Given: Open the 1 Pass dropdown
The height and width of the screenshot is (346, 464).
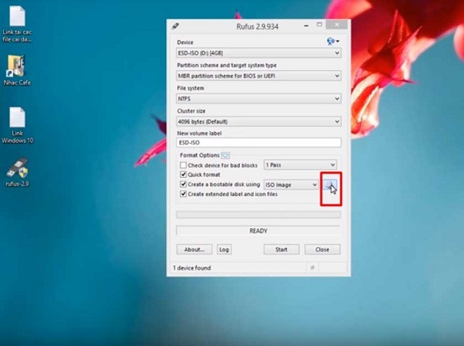Looking at the screenshot, I should (x=300, y=165).
